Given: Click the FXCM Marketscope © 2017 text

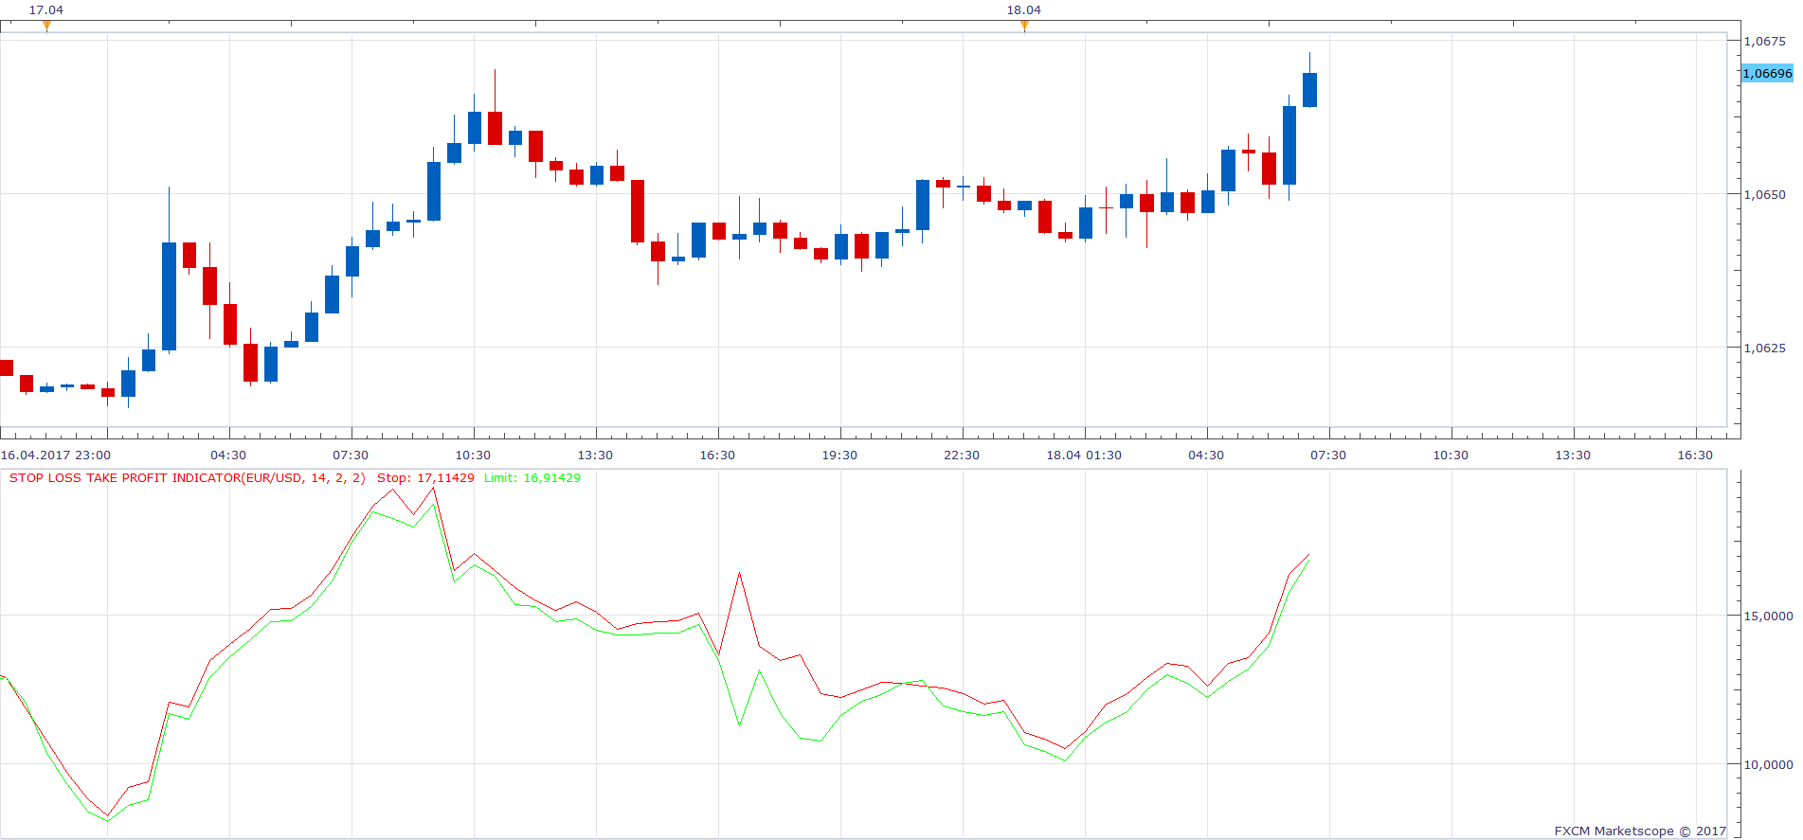Looking at the screenshot, I should 1640,831.
